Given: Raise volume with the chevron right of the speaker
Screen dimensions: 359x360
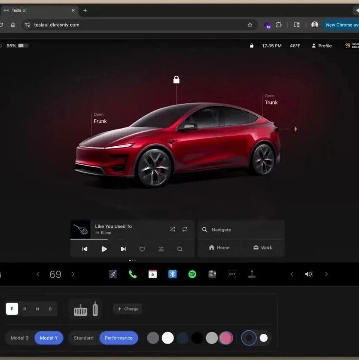Looking at the screenshot, I should pos(326,274).
